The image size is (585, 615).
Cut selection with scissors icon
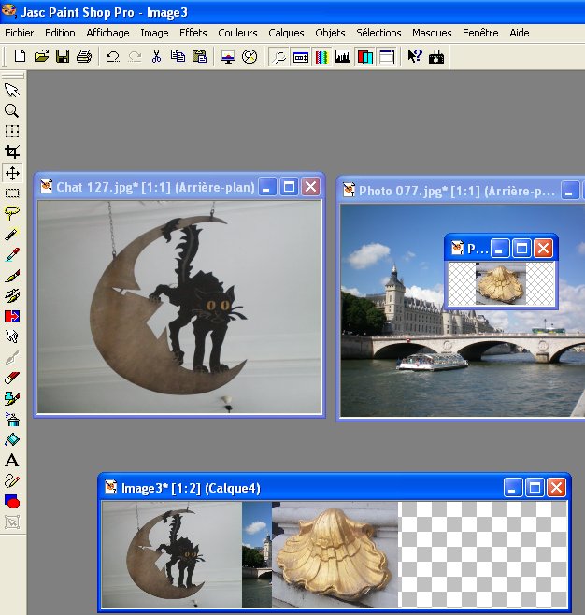[156, 57]
